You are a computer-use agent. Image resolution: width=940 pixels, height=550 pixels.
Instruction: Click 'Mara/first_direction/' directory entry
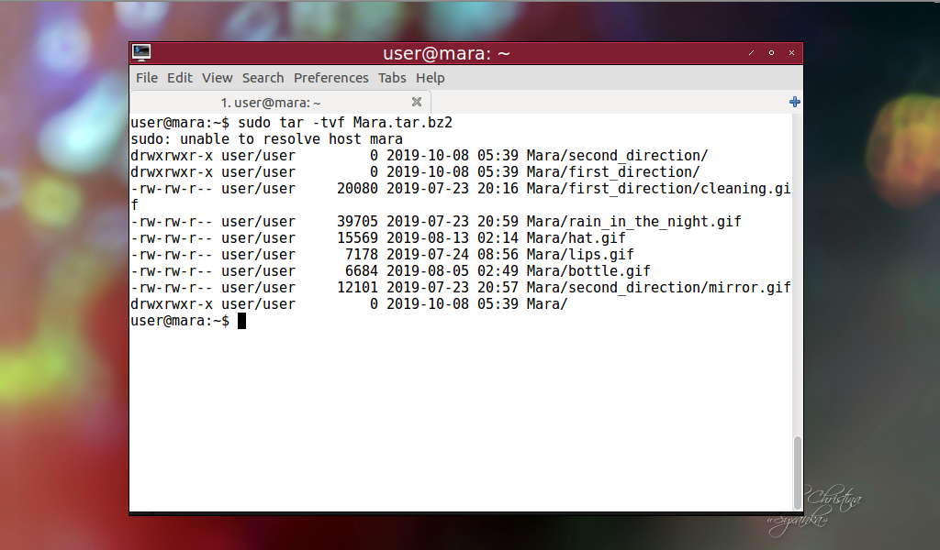pyautogui.click(x=613, y=172)
